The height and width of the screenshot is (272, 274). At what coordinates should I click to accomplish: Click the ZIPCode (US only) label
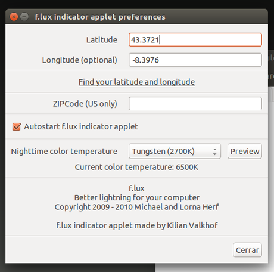85,104
